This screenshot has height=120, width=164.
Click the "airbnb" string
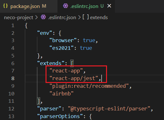tap(61, 94)
